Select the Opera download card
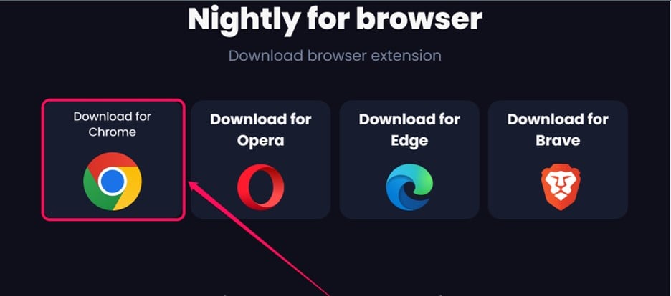 click(x=261, y=159)
